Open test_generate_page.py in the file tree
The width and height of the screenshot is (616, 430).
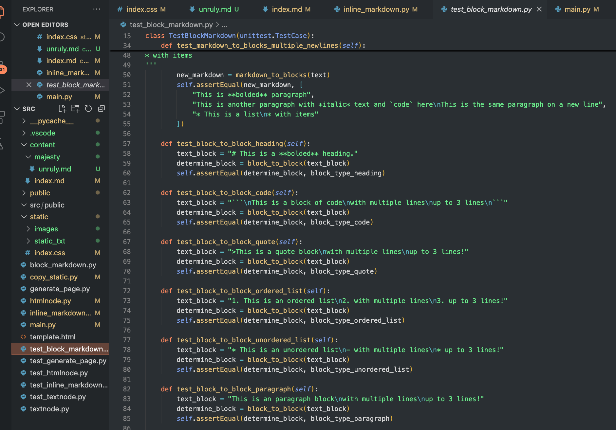(60, 361)
